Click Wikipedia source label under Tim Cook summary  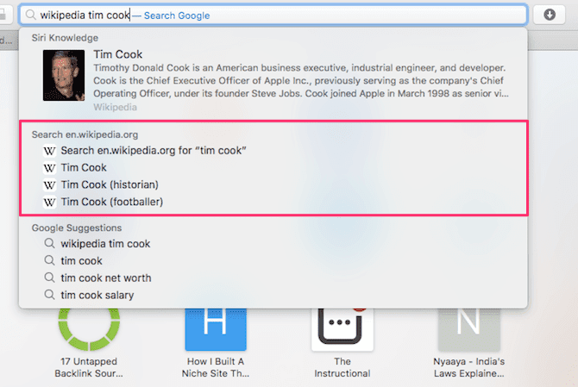point(115,107)
